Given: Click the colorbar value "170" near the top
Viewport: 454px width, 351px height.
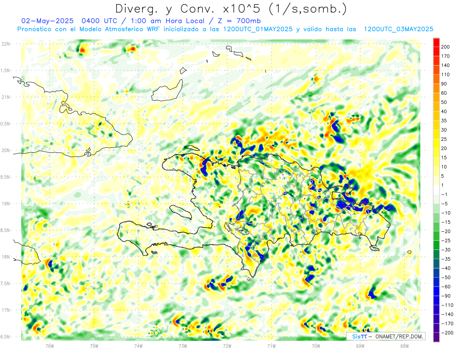Looking at the screenshot, I should (445, 56).
